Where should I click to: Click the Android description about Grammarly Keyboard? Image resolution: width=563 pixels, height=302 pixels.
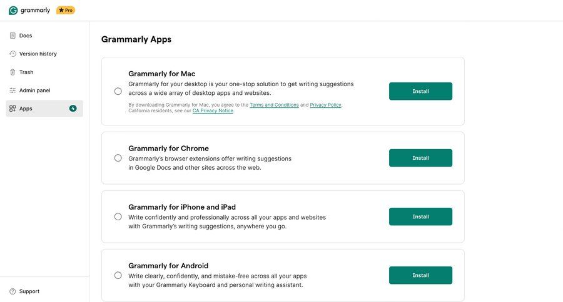[x=218, y=281]
